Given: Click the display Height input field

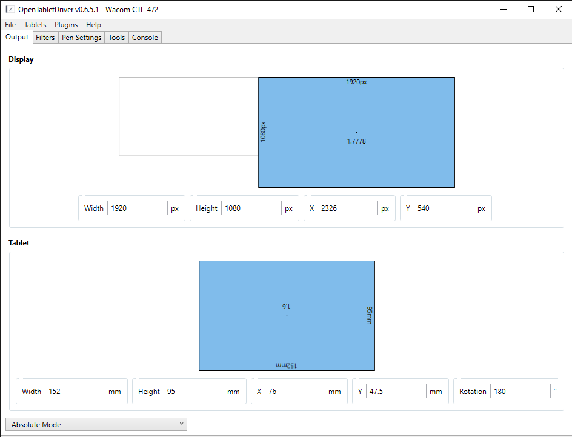Looking at the screenshot, I should click(251, 208).
